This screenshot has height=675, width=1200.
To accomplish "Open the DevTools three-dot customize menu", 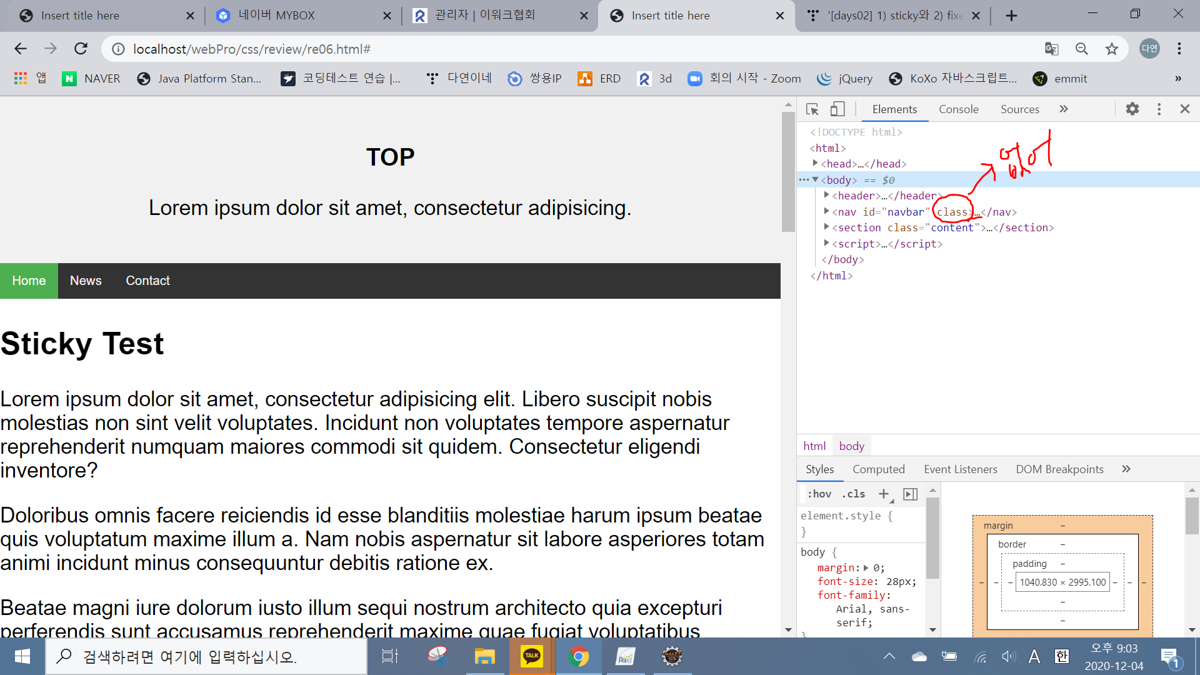I will (x=1159, y=109).
